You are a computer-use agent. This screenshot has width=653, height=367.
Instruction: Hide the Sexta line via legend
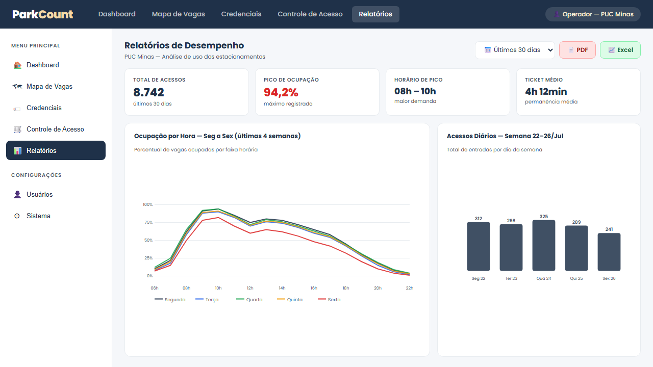click(329, 300)
